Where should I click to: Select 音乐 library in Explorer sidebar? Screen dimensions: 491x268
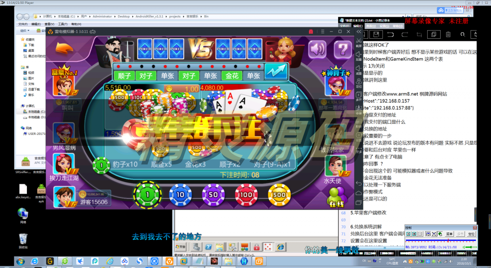coord(28,95)
